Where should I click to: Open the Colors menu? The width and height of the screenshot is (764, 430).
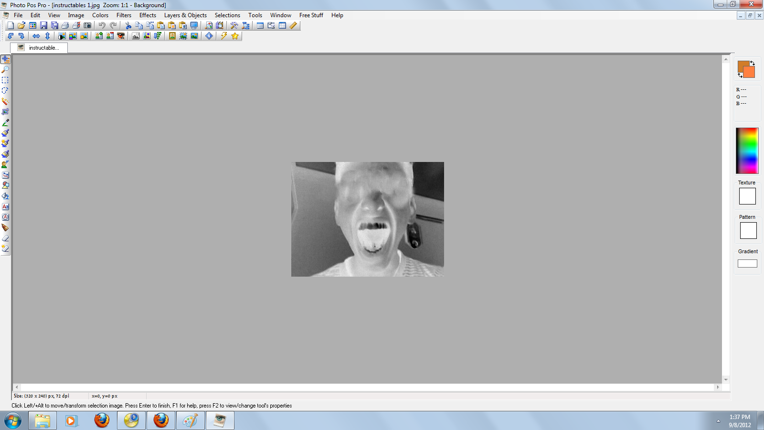pyautogui.click(x=100, y=15)
